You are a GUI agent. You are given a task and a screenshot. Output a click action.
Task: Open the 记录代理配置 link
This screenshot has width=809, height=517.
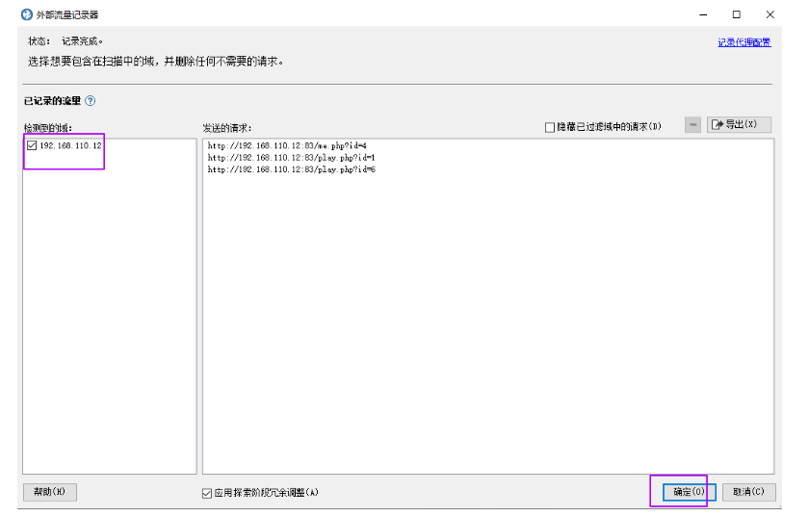[x=744, y=42]
